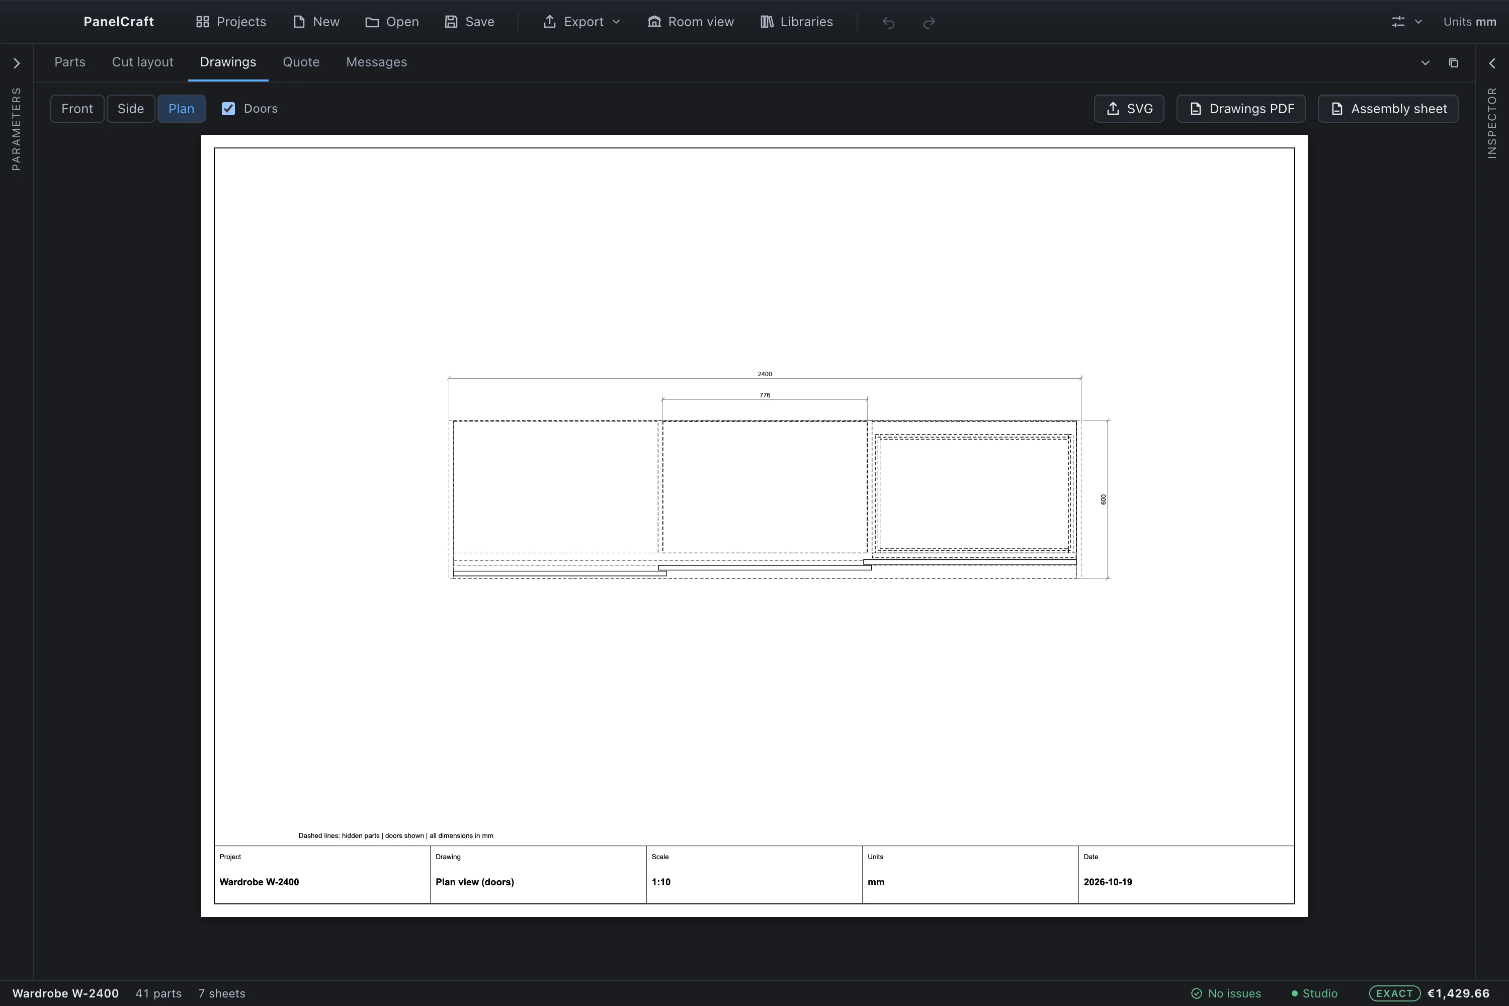Open the Export dropdown menu
1509x1006 pixels.
pos(582,22)
